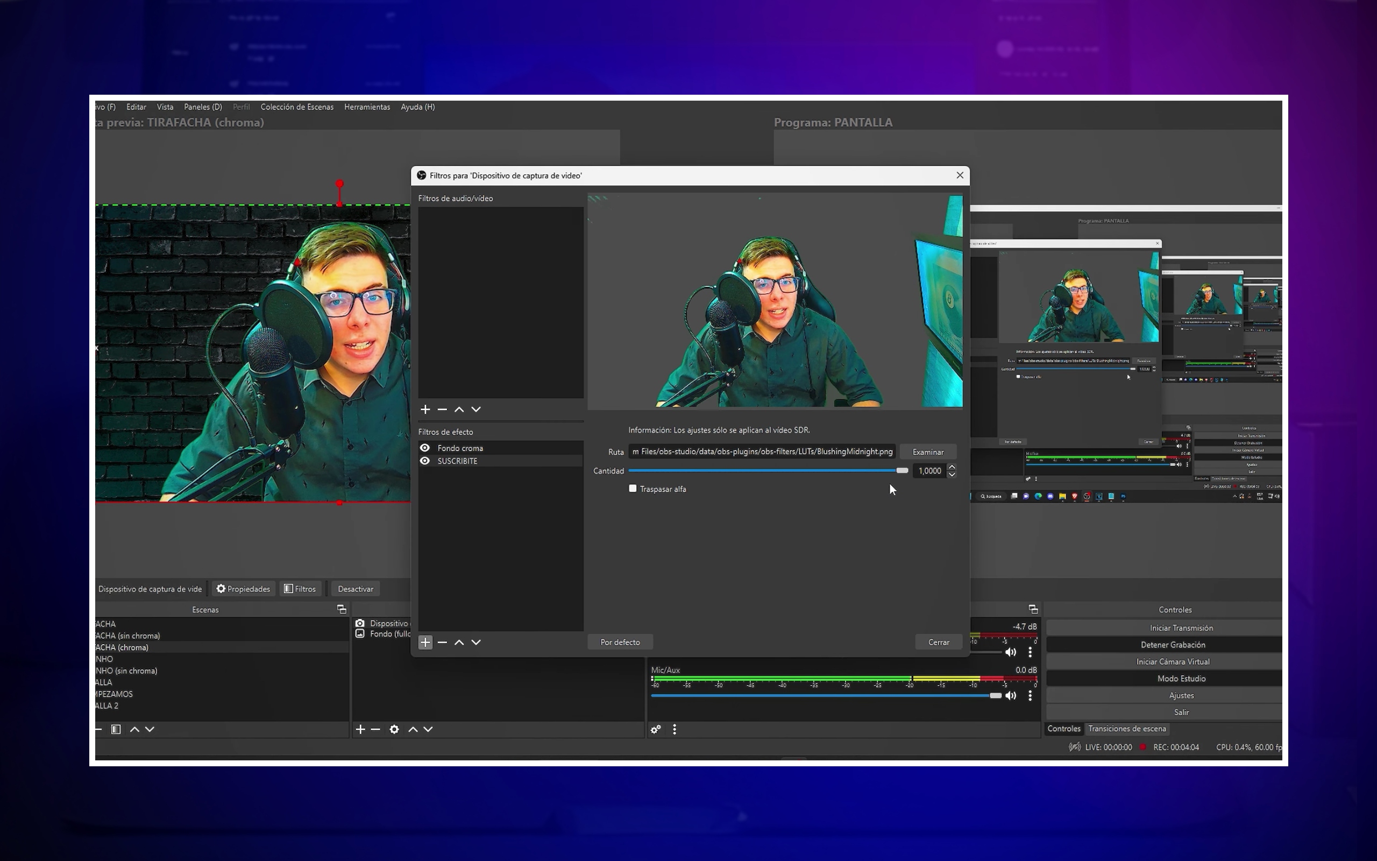Select the (sin chroma) scene in second row

pyautogui.click(x=222, y=636)
